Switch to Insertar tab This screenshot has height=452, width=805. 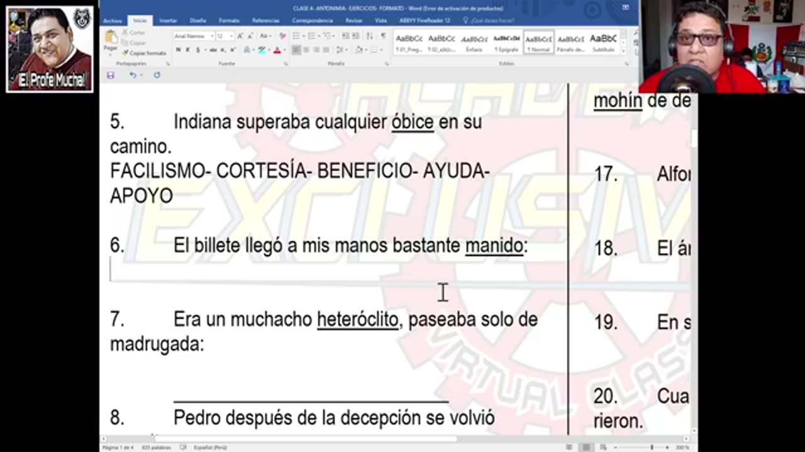[x=168, y=20]
